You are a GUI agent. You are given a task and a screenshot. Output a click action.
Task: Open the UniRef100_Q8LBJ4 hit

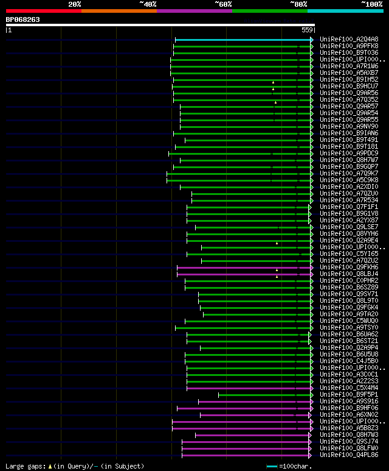point(349,274)
